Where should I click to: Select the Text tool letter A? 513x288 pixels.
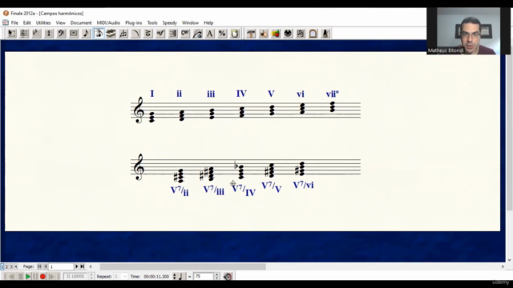coord(210,34)
